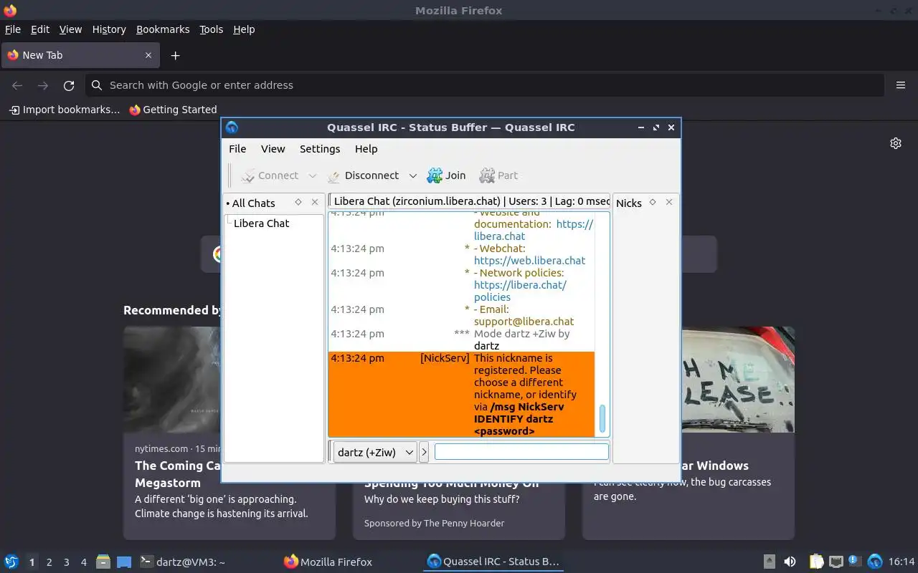This screenshot has width=918, height=573.
Task: Click the Join channel icon button
Action: 446,175
